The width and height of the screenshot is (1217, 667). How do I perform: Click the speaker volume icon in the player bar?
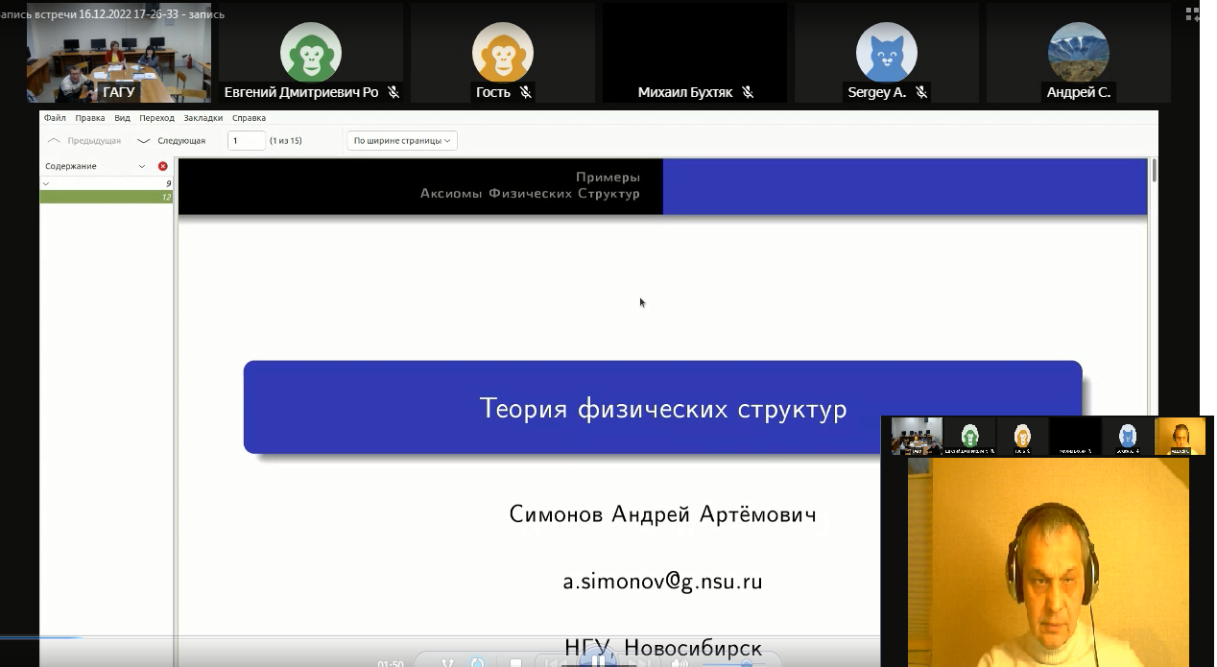tap(679, 662)
